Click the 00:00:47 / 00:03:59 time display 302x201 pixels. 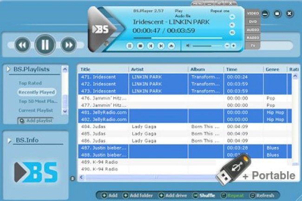click(x=164, y=31)
